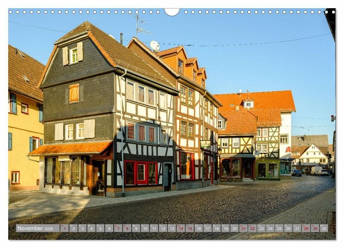Select day 27 in the calendar strip
The width and height of the screenshot is (344, 248).
297,228
